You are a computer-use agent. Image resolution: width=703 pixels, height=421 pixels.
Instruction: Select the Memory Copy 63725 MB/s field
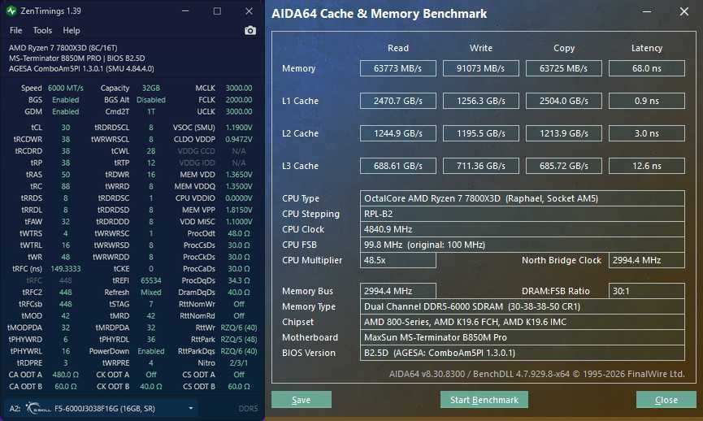[564, 68]
